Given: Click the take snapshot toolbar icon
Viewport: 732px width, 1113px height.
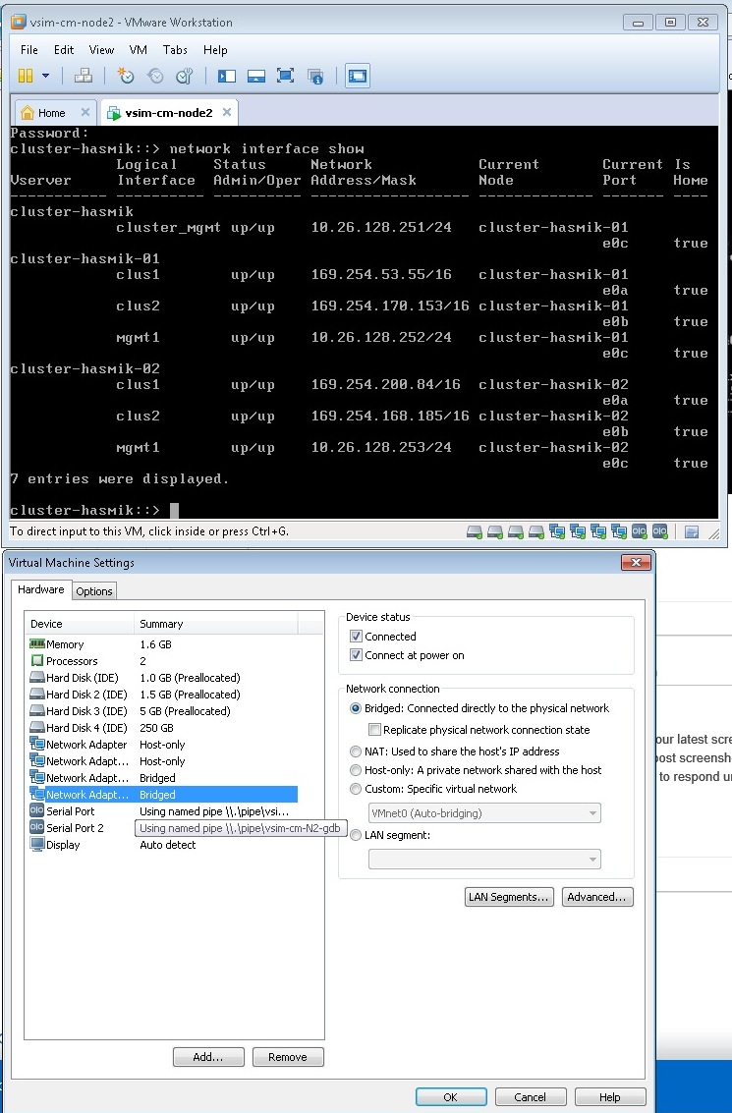Looking at the screenshot, I should click(x=125, y=76).
